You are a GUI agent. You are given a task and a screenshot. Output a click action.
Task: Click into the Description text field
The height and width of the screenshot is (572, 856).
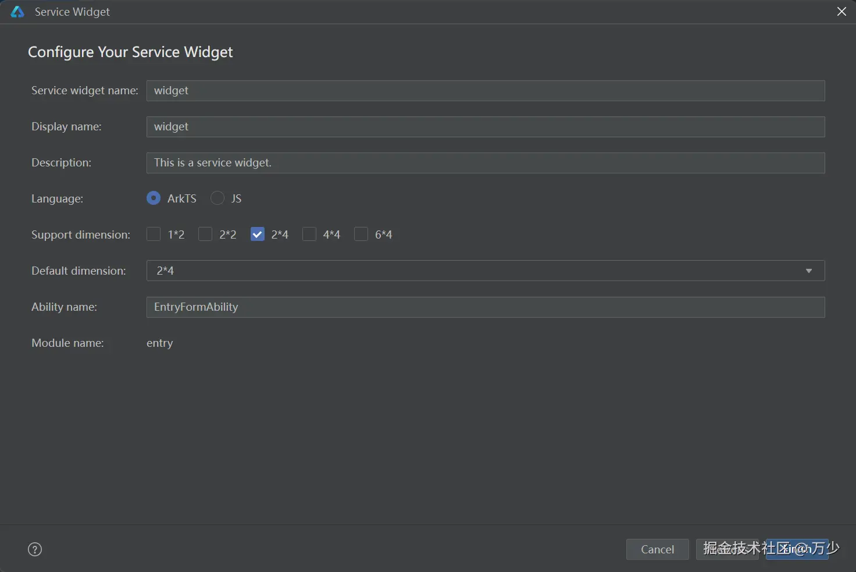tap(486, 163)
